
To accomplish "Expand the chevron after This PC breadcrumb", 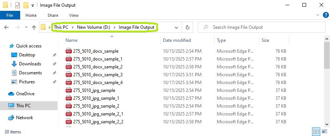I will (x=73, y=27).
